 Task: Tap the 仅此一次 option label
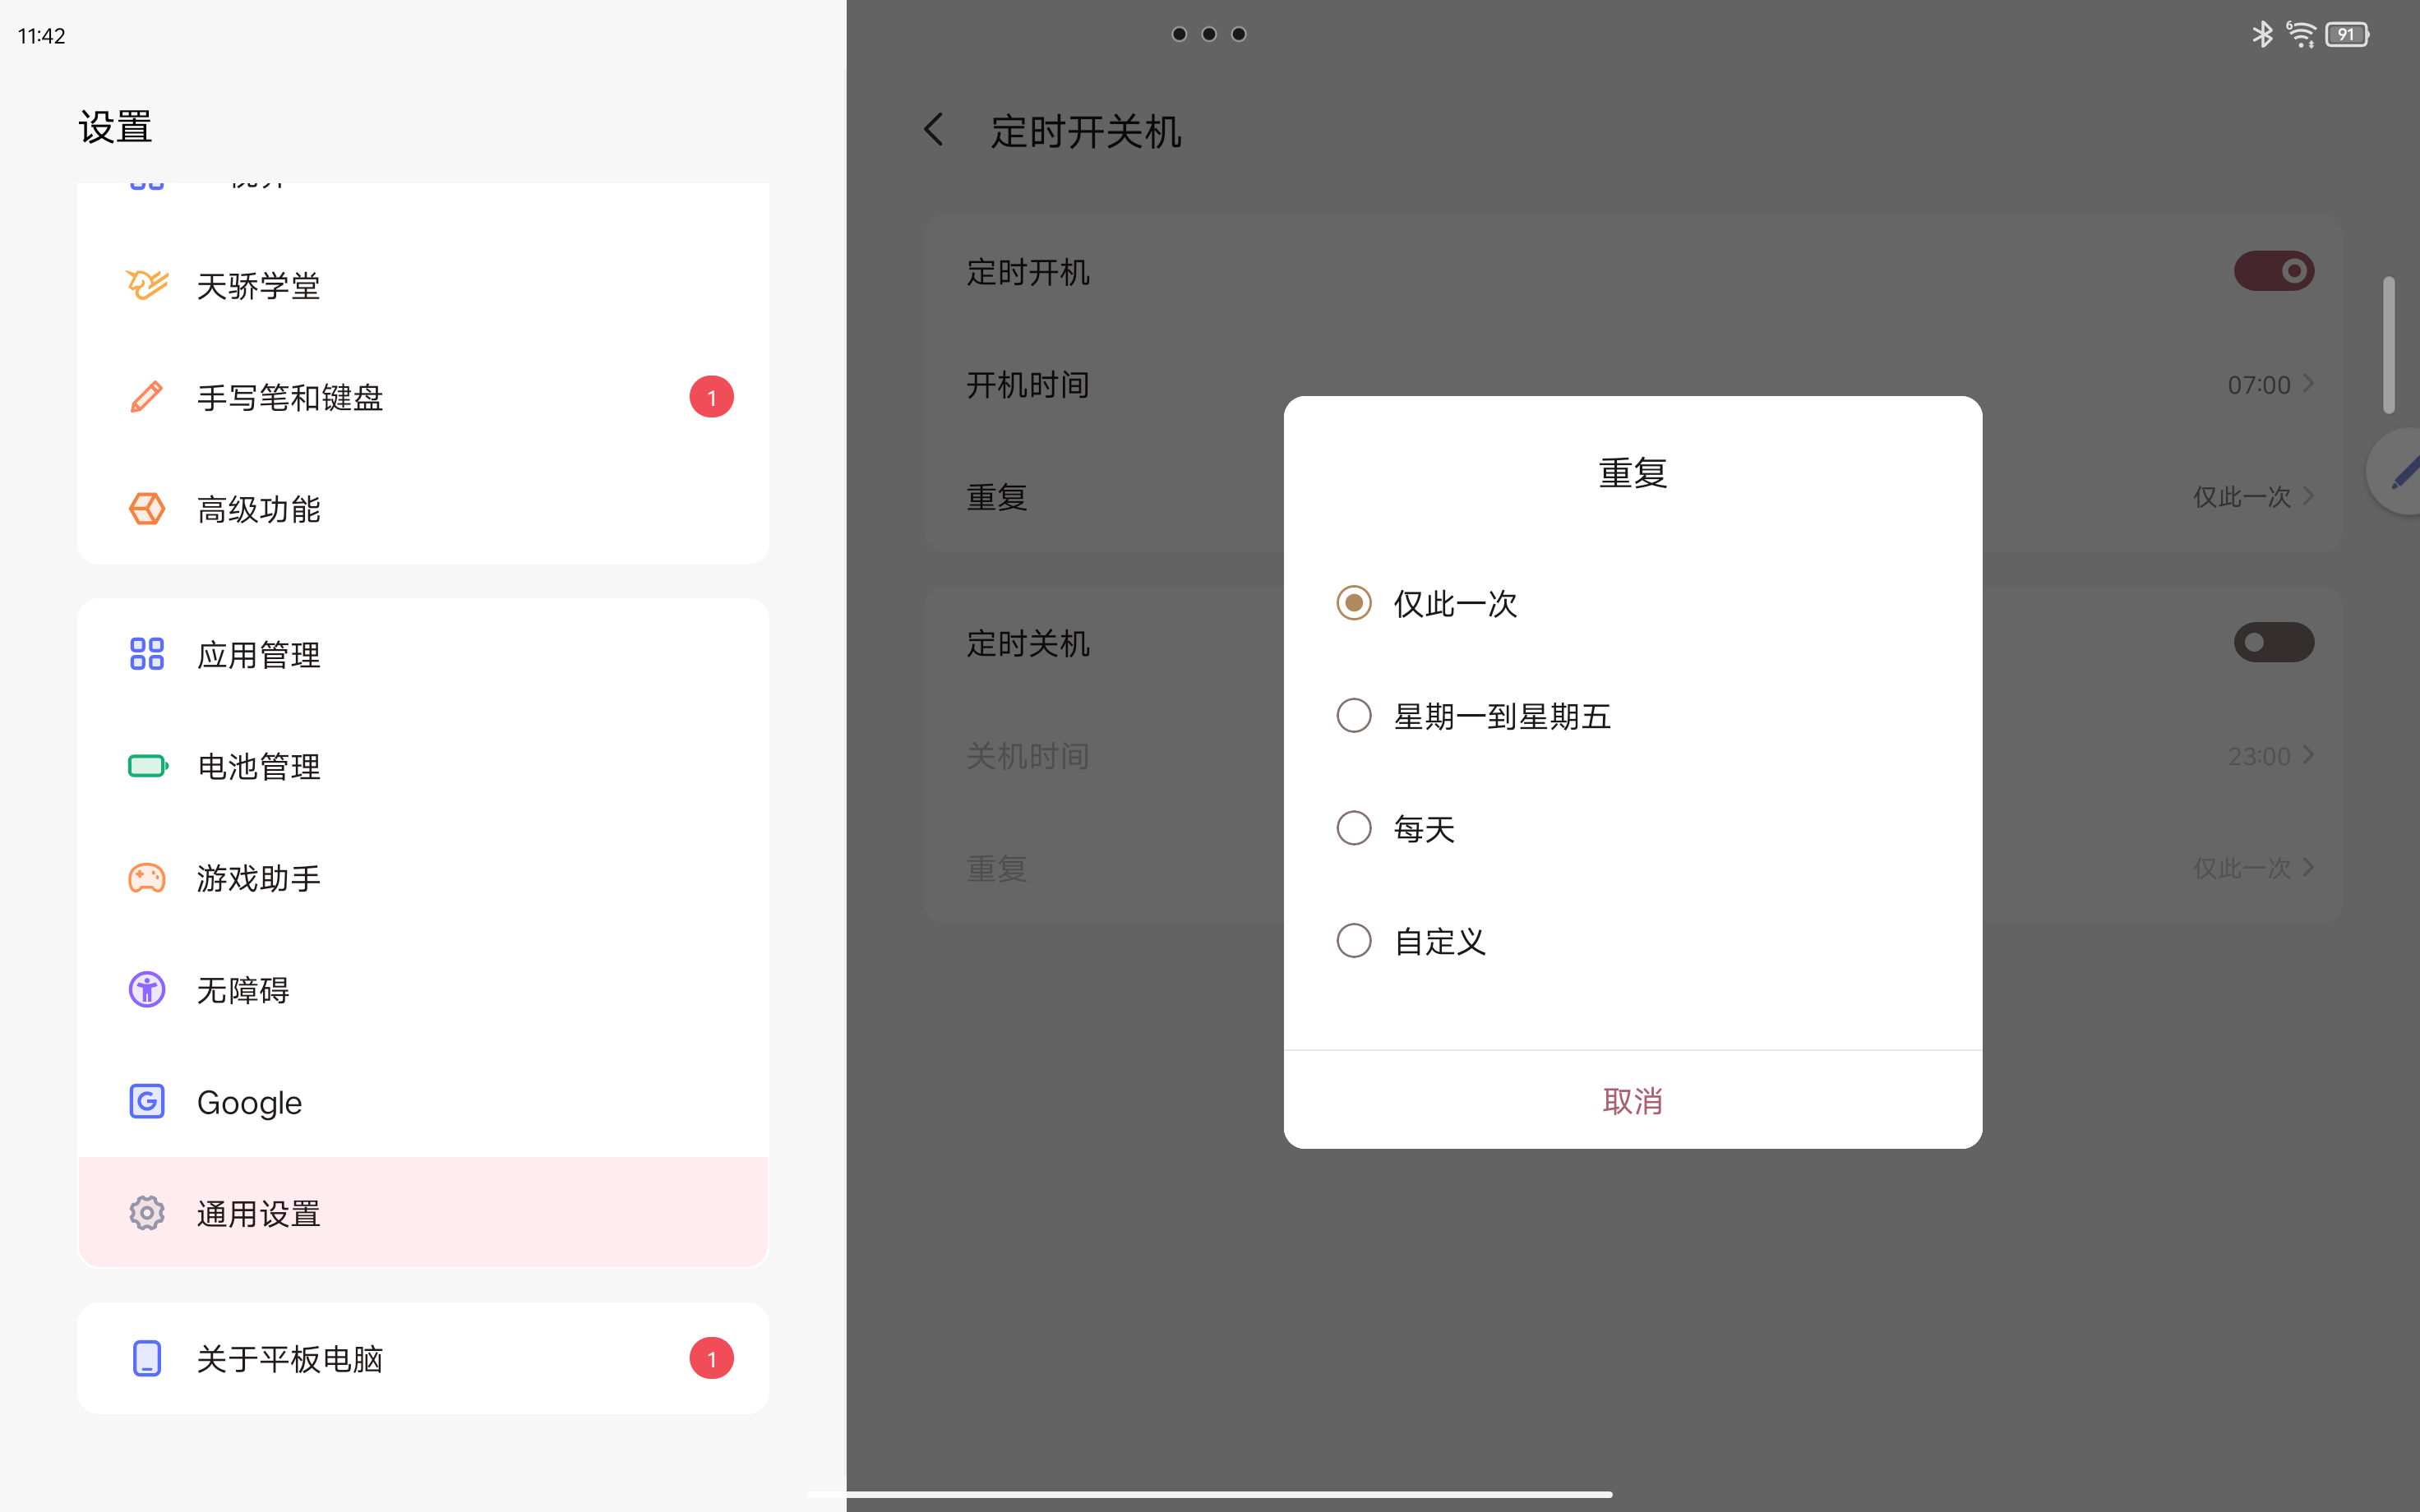(1455, 604)
